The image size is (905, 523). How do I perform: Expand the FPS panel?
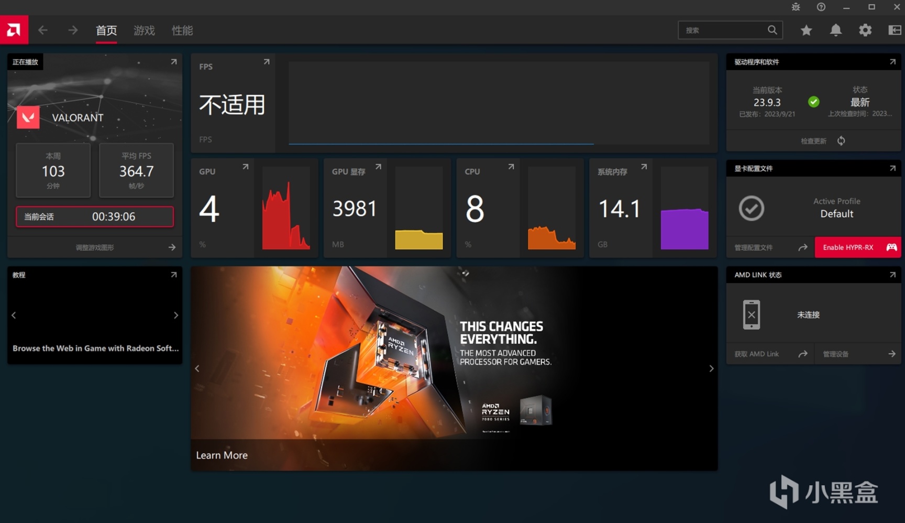267,62
